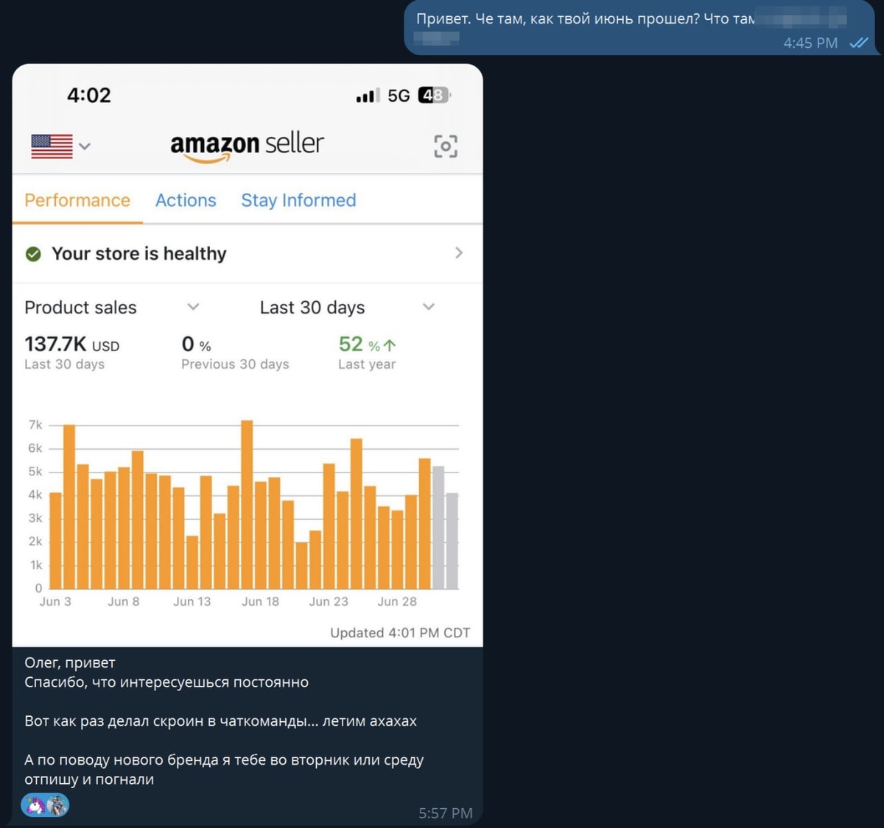Click the green up-arrow growth indicator
The width and height of the screenshot is (884, 828).
click(390, 345)
